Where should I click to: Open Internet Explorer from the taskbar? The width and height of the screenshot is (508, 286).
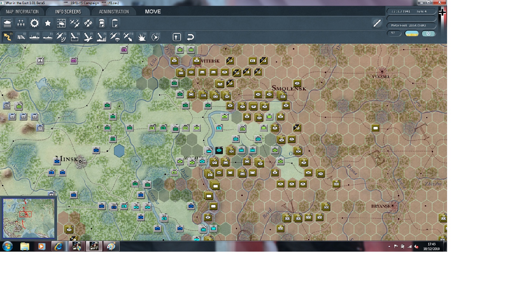pyautogui.click(x=58, y=246)
